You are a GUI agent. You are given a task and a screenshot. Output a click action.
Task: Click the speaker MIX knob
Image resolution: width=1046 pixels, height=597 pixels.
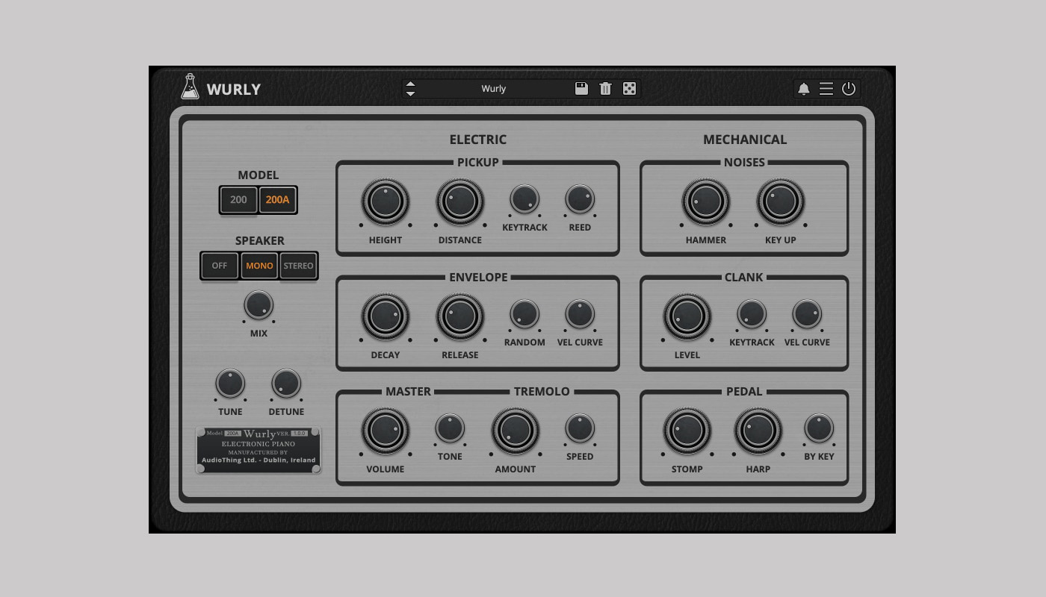(x=259, y=305)
